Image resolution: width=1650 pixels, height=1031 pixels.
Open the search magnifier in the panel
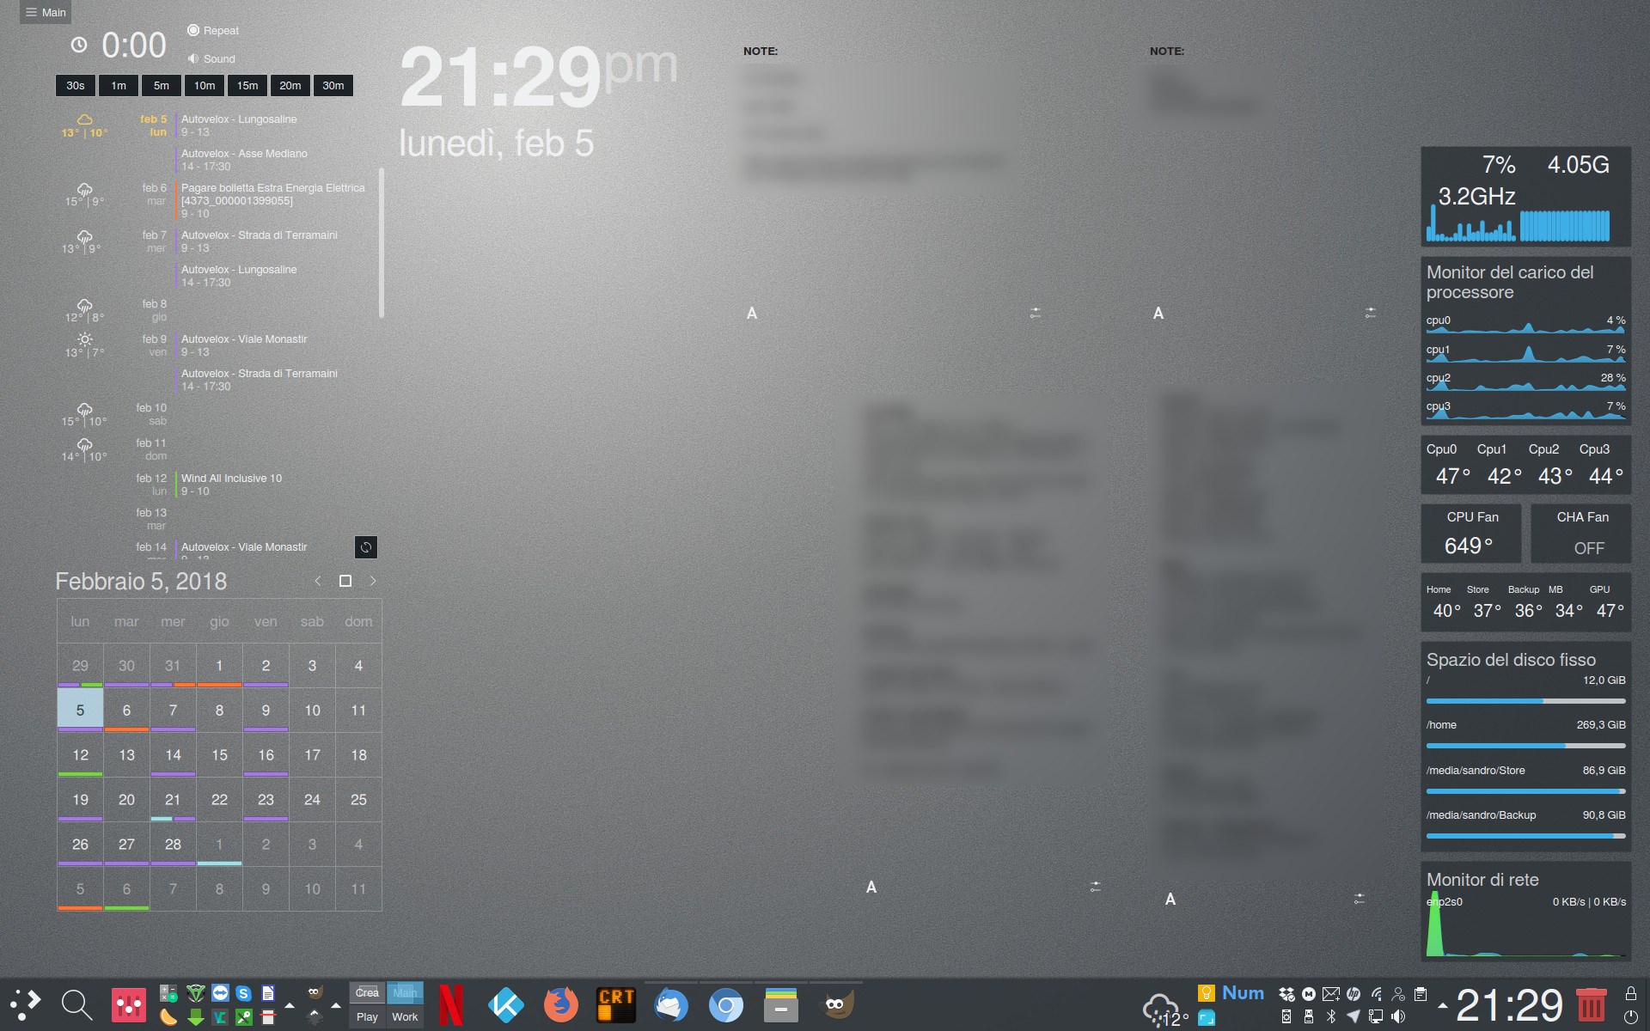pyautogui.click(x=77, y=1004)
